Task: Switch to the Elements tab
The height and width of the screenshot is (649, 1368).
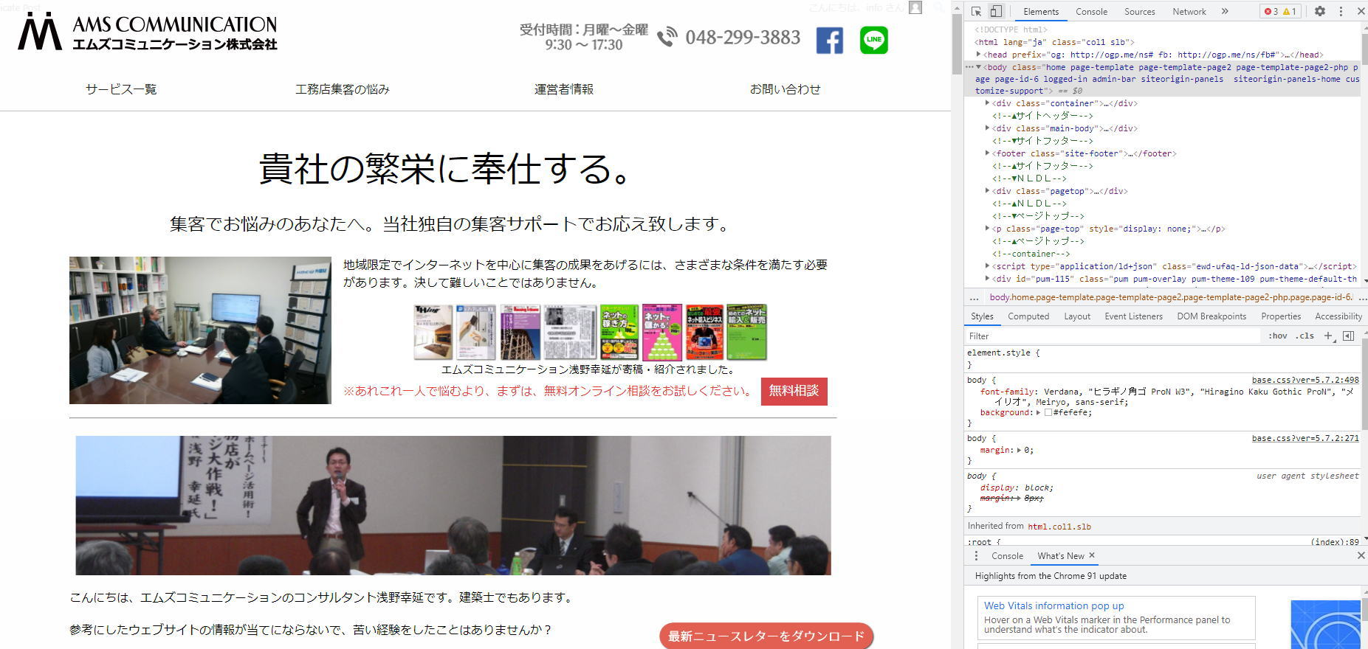Action: point(1041,11)
